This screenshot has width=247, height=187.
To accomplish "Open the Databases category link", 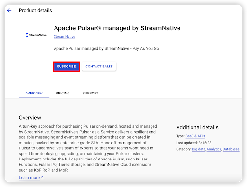I will [231, 149].
